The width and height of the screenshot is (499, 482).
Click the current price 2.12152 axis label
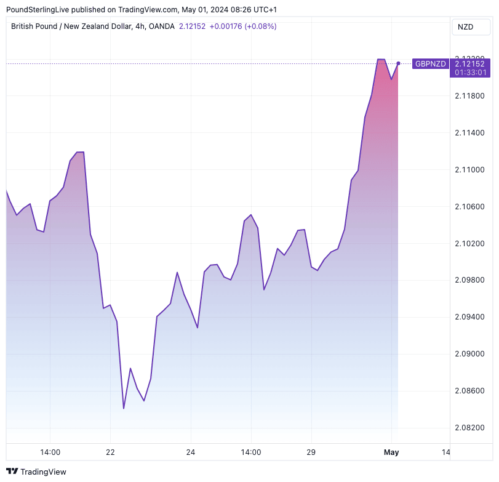coord(469,63)
